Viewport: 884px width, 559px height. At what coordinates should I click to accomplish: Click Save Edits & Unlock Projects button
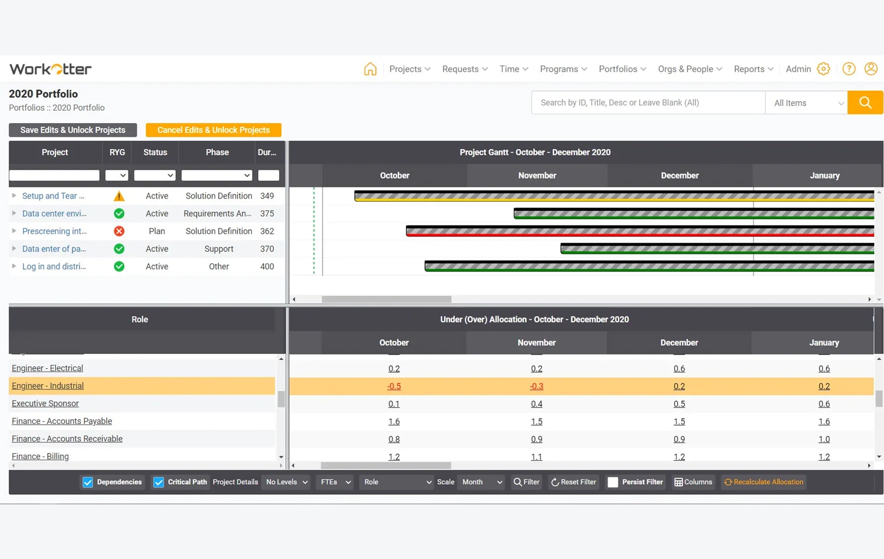pyautogui.click(x=72, y=130)
